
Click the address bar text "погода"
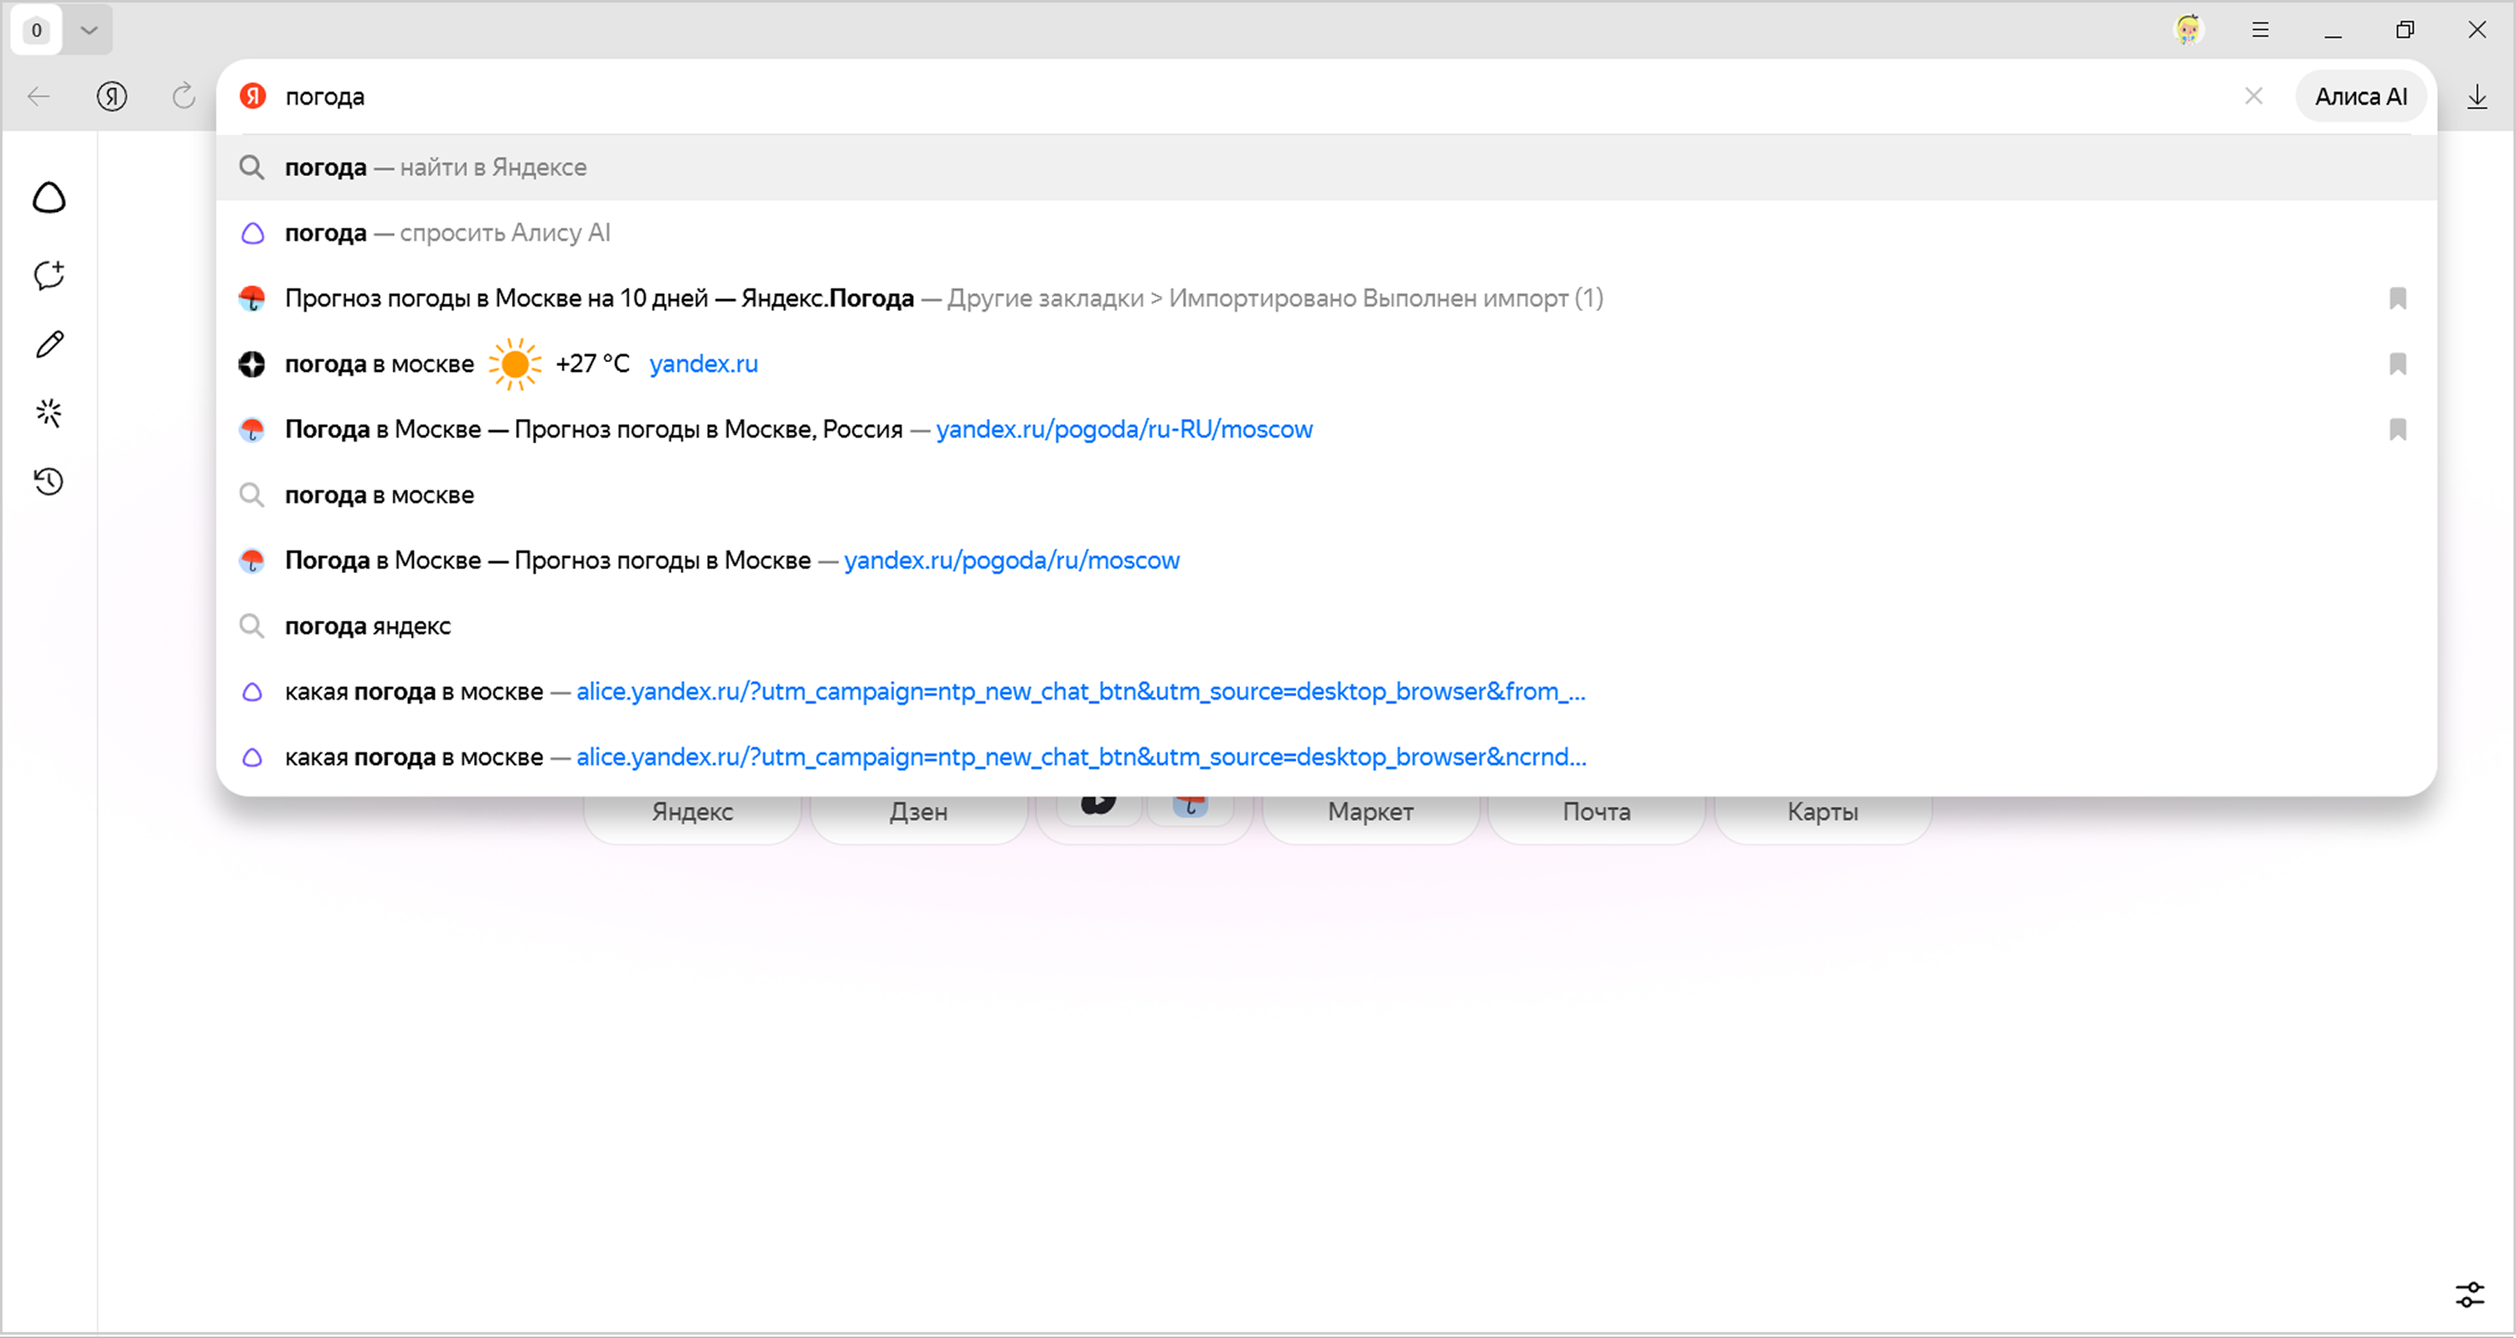[x=325, y=96]
